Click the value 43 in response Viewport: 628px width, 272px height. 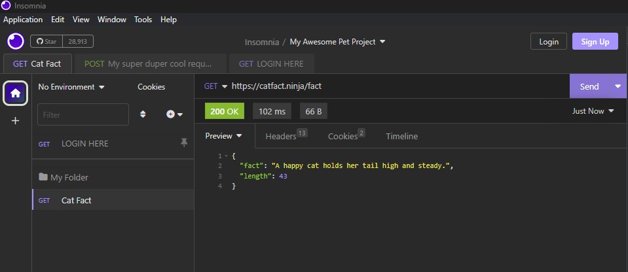pyautogui.click(x=283, y=176)
